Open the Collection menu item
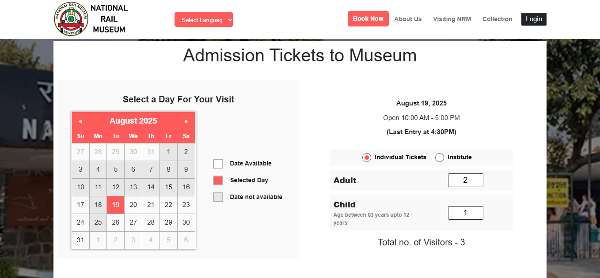This screenshot has width=600, height=278. pos(497,19)
